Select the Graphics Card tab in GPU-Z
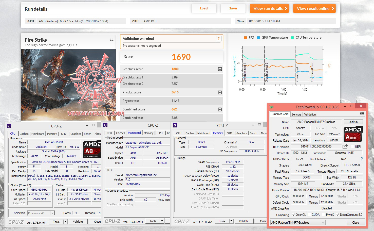Viewport: 374px width, 231px height. pos(280,114)
